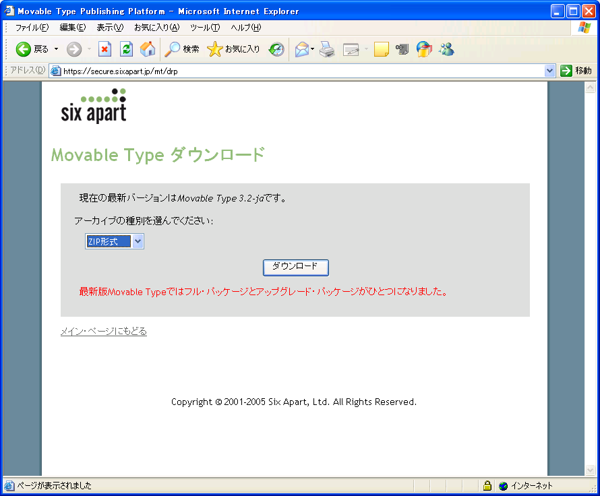Click the Mail envelope toolbar icon

[x=302, y=49]
